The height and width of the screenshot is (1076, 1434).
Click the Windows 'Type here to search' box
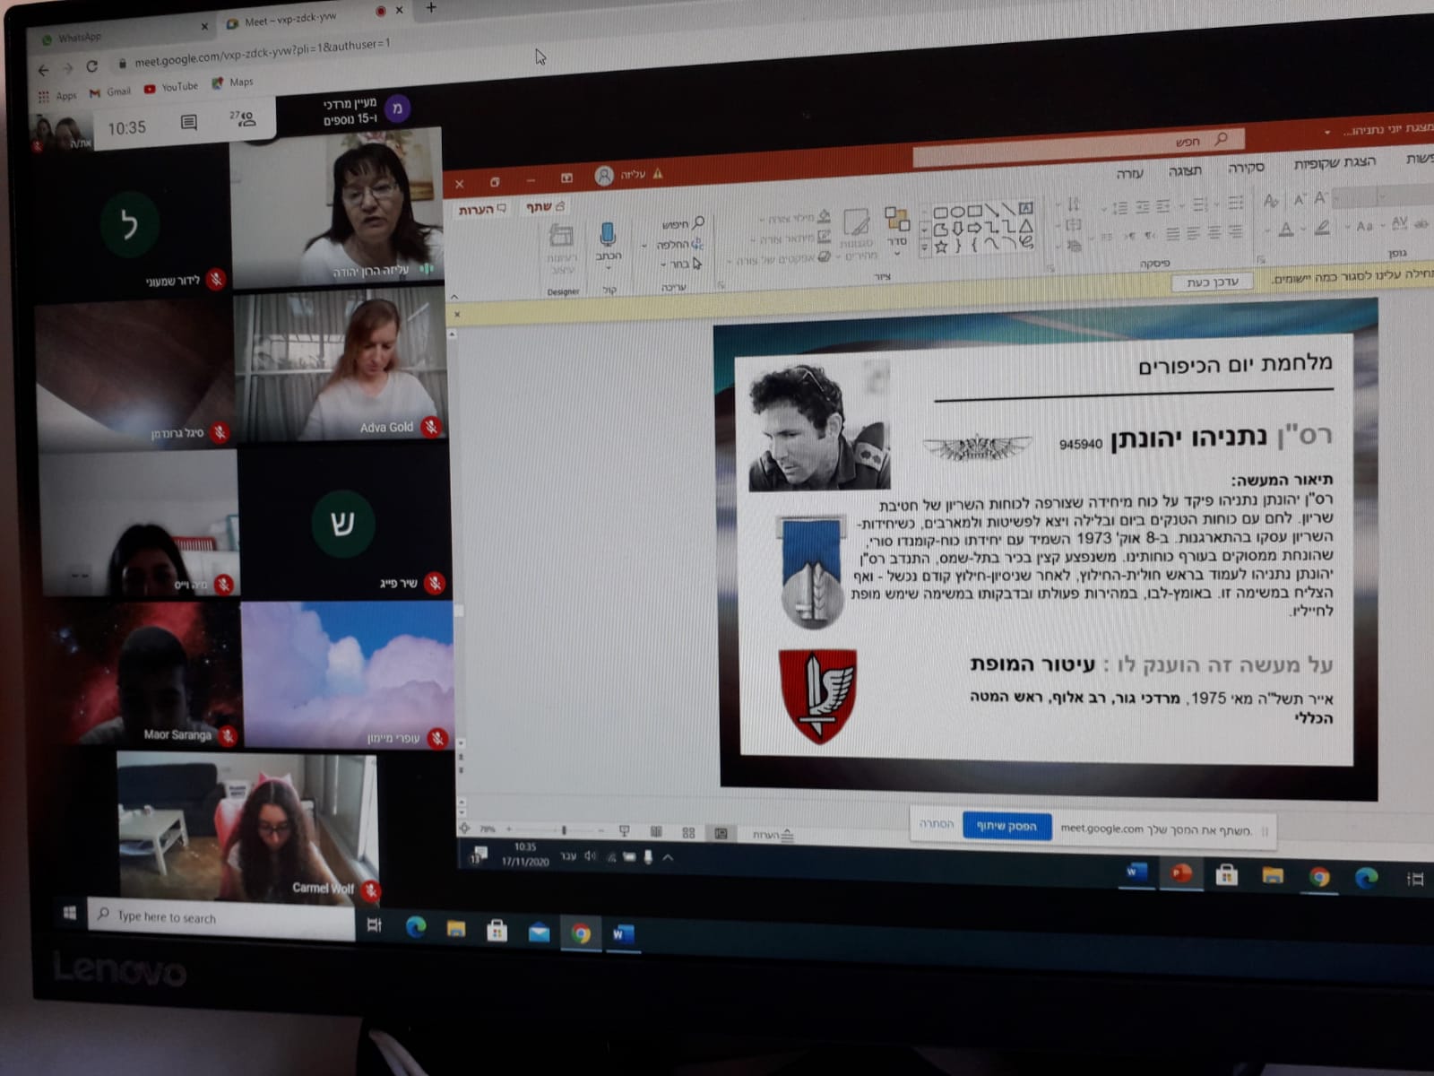pos(220,917)
